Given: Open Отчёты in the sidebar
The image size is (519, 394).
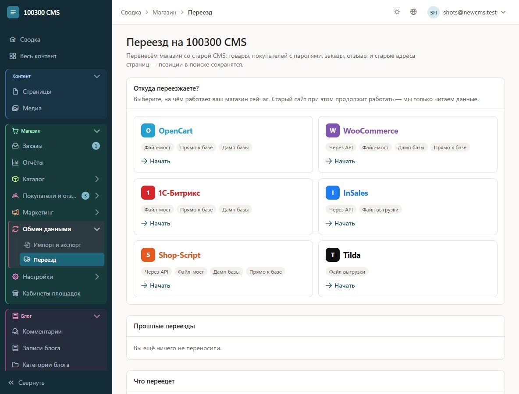Looking at the screenshot, I should (x=56, y=162).
